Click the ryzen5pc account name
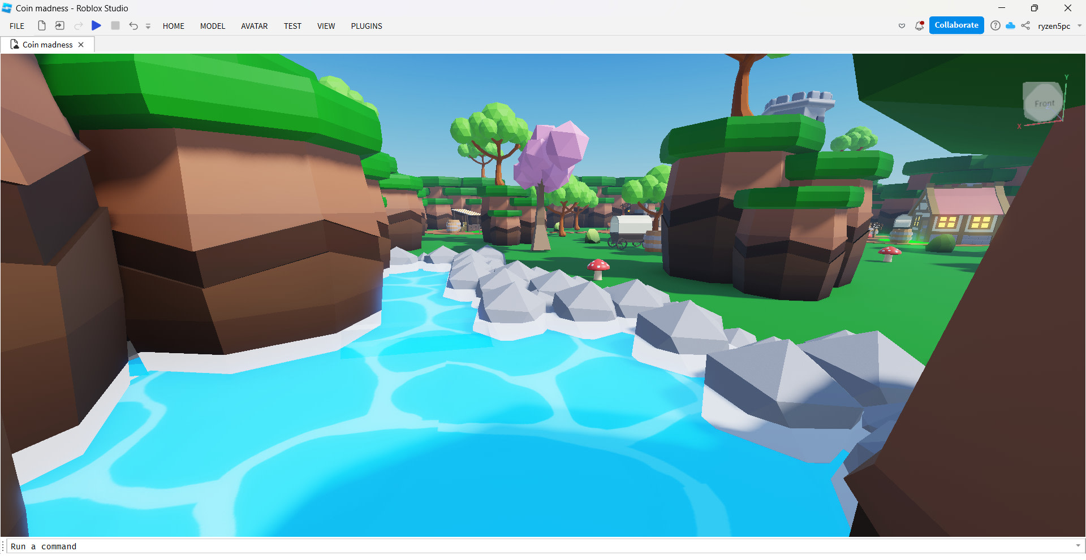 coord(1054,26)
